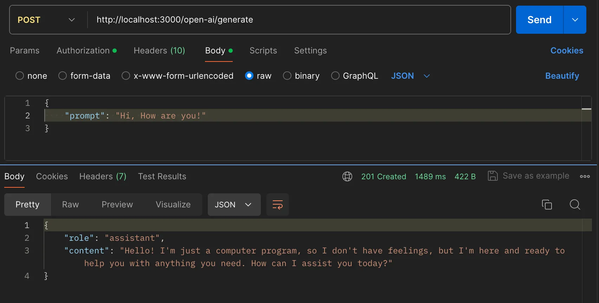The width and height of the screenshot is (599, 303).
Task: Click the globe network icon beside status
Action: (x=347, y=176)
